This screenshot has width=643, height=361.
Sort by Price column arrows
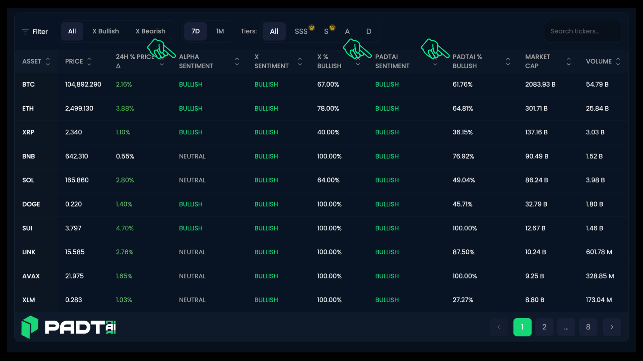(89, 61)
